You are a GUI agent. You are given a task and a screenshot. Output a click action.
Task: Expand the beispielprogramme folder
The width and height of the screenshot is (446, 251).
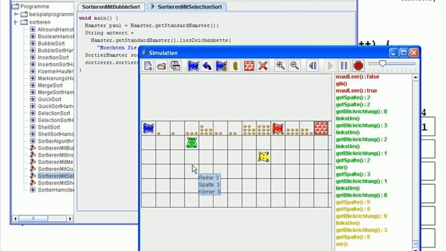point(16,14)
